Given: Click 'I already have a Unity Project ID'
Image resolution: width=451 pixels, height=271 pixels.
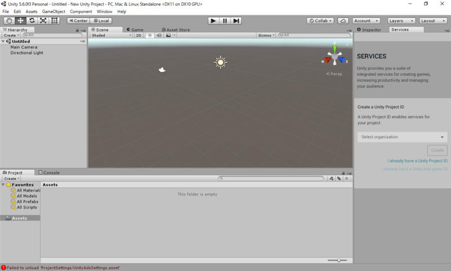Looking at the screenshot, I should pos(417,161).
